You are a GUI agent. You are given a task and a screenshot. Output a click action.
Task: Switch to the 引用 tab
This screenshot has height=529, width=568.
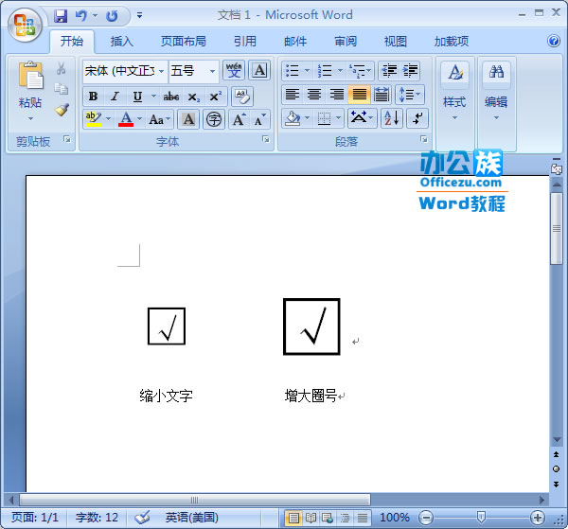(x=245, y=41)
